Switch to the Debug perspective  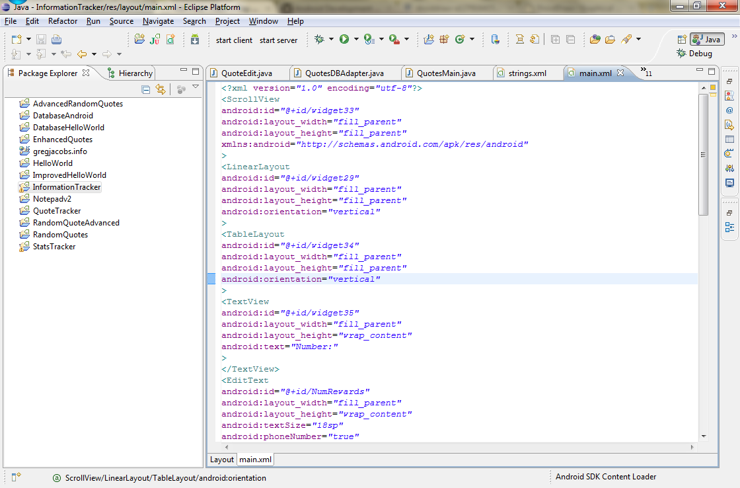tap(694, 54)
